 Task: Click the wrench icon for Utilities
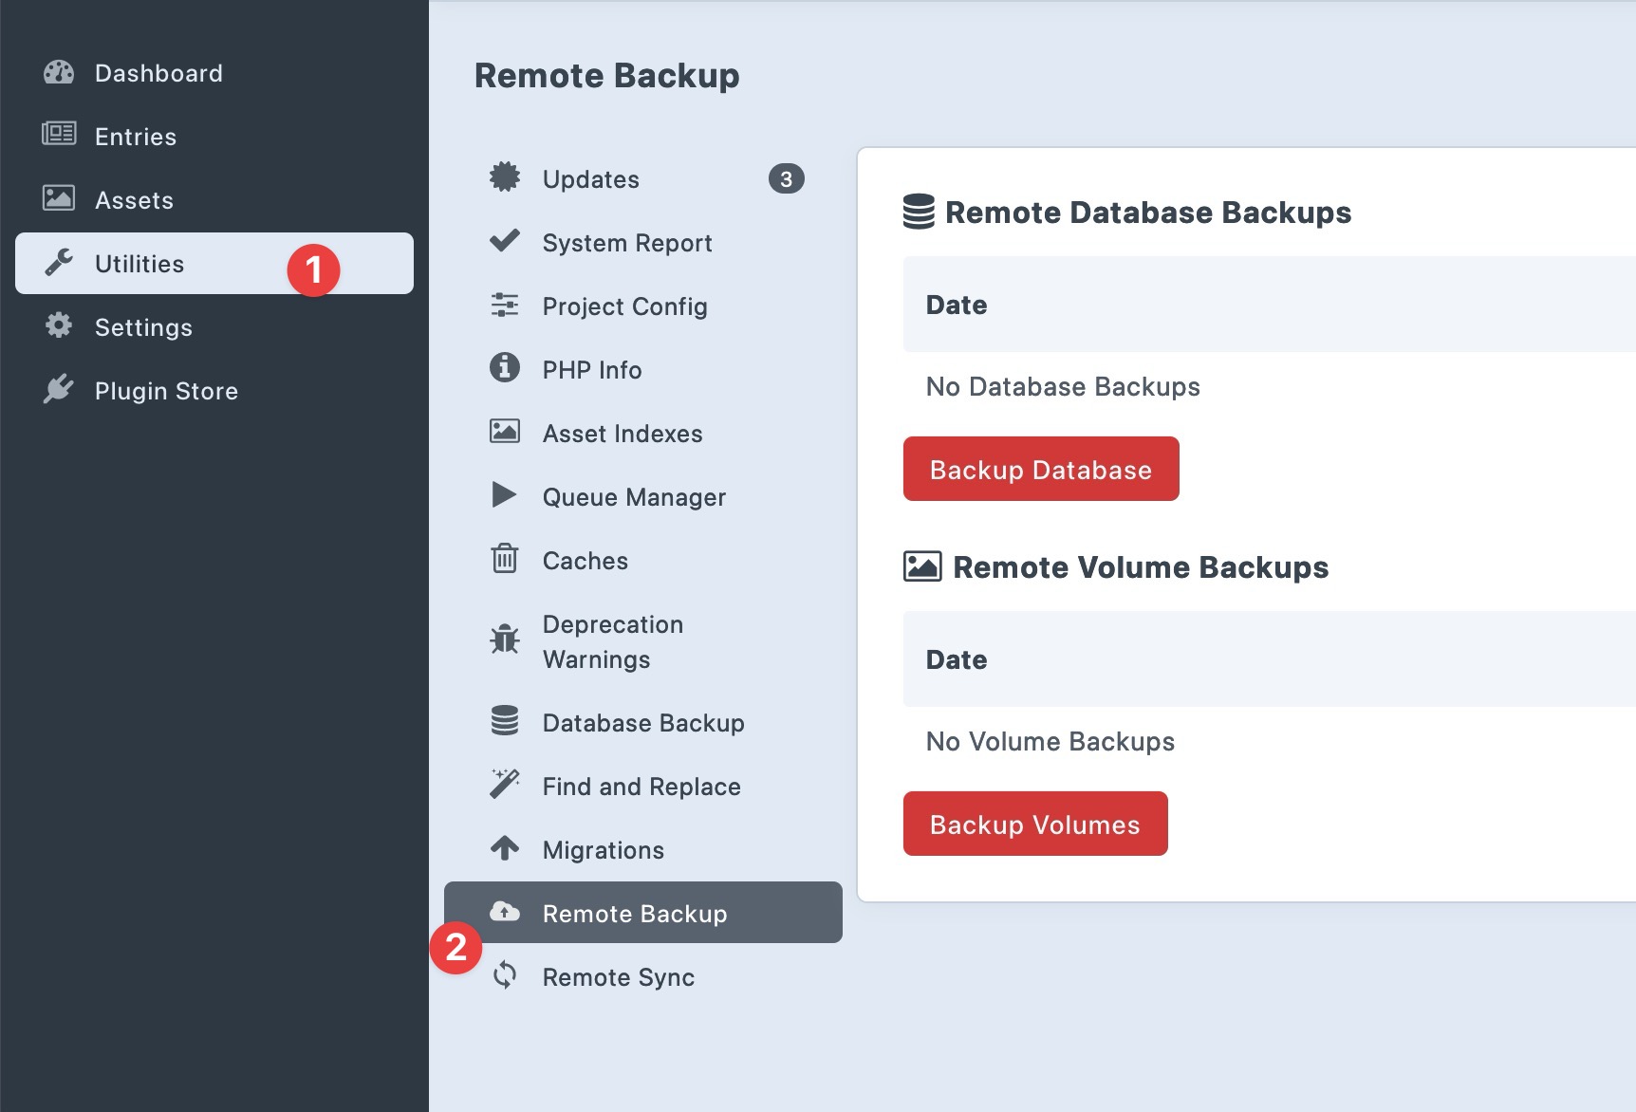59,263
